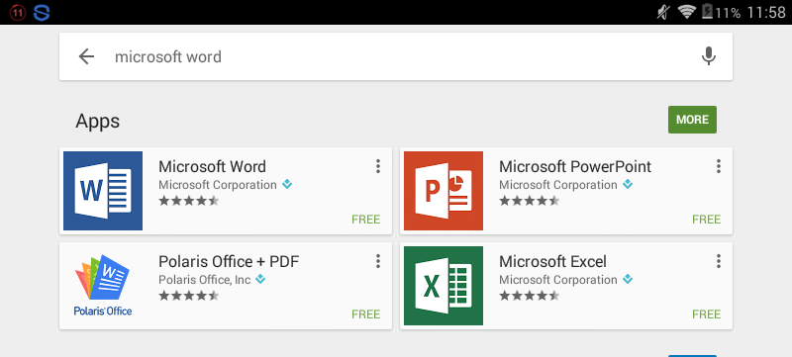Tap the star rating of Microsoft PowerPoint

pos(530,201)
